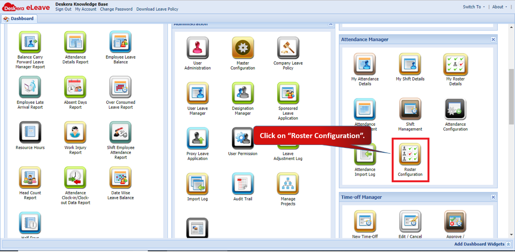Open New Time-Off icon
The height and width of the screenshot is (252, 515).
pyautogui.click(x=365, y=221)
